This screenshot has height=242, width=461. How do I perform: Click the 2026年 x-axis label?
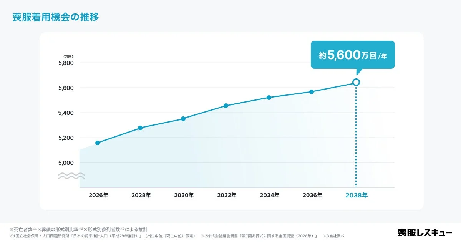(98, 196)
